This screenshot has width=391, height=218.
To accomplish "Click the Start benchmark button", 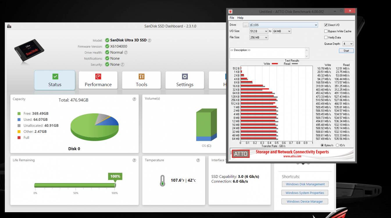I will click(x=346, y=51).
